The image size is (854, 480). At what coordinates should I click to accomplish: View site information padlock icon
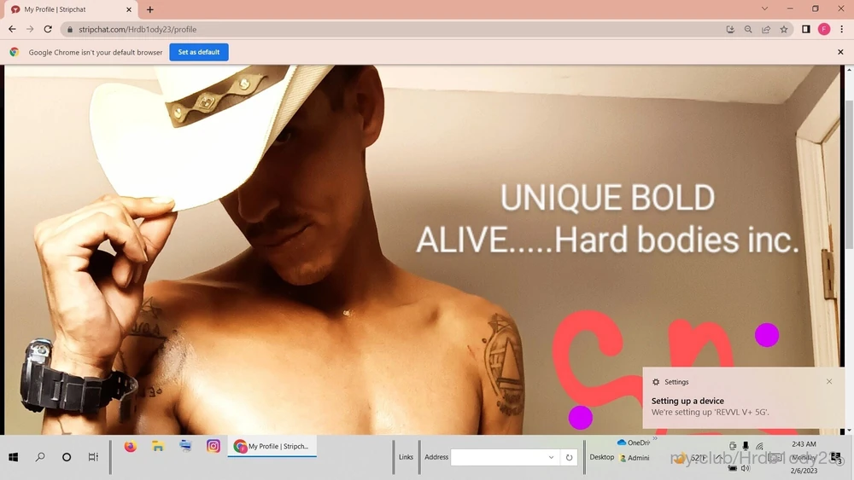pos(70,29)
